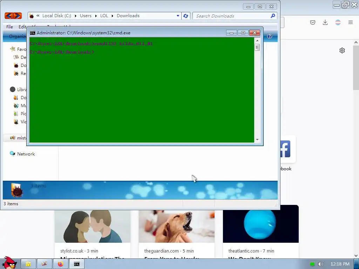
Task: Open the Firefox hamburger application menu
Action: point(351,22)
